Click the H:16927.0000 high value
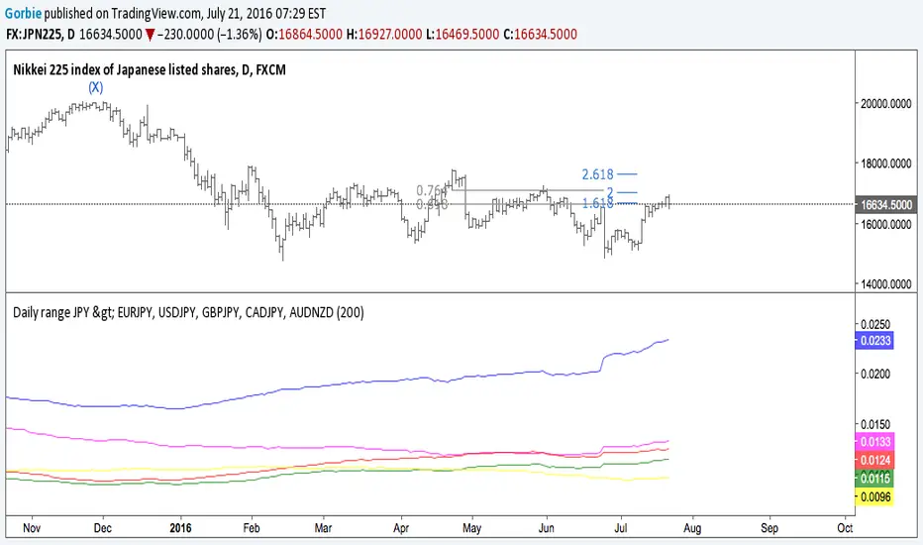Screen dimensions: 923x545 coord(384,34)
